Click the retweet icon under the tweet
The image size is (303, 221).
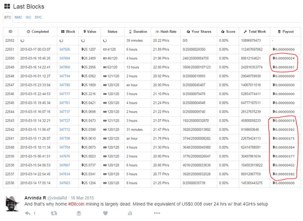[54, 213]
